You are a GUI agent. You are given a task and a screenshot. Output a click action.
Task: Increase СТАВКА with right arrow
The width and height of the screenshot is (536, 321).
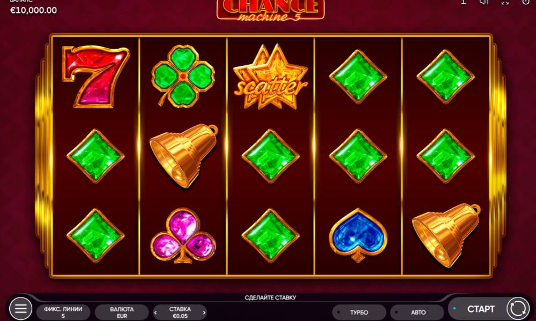204,312
